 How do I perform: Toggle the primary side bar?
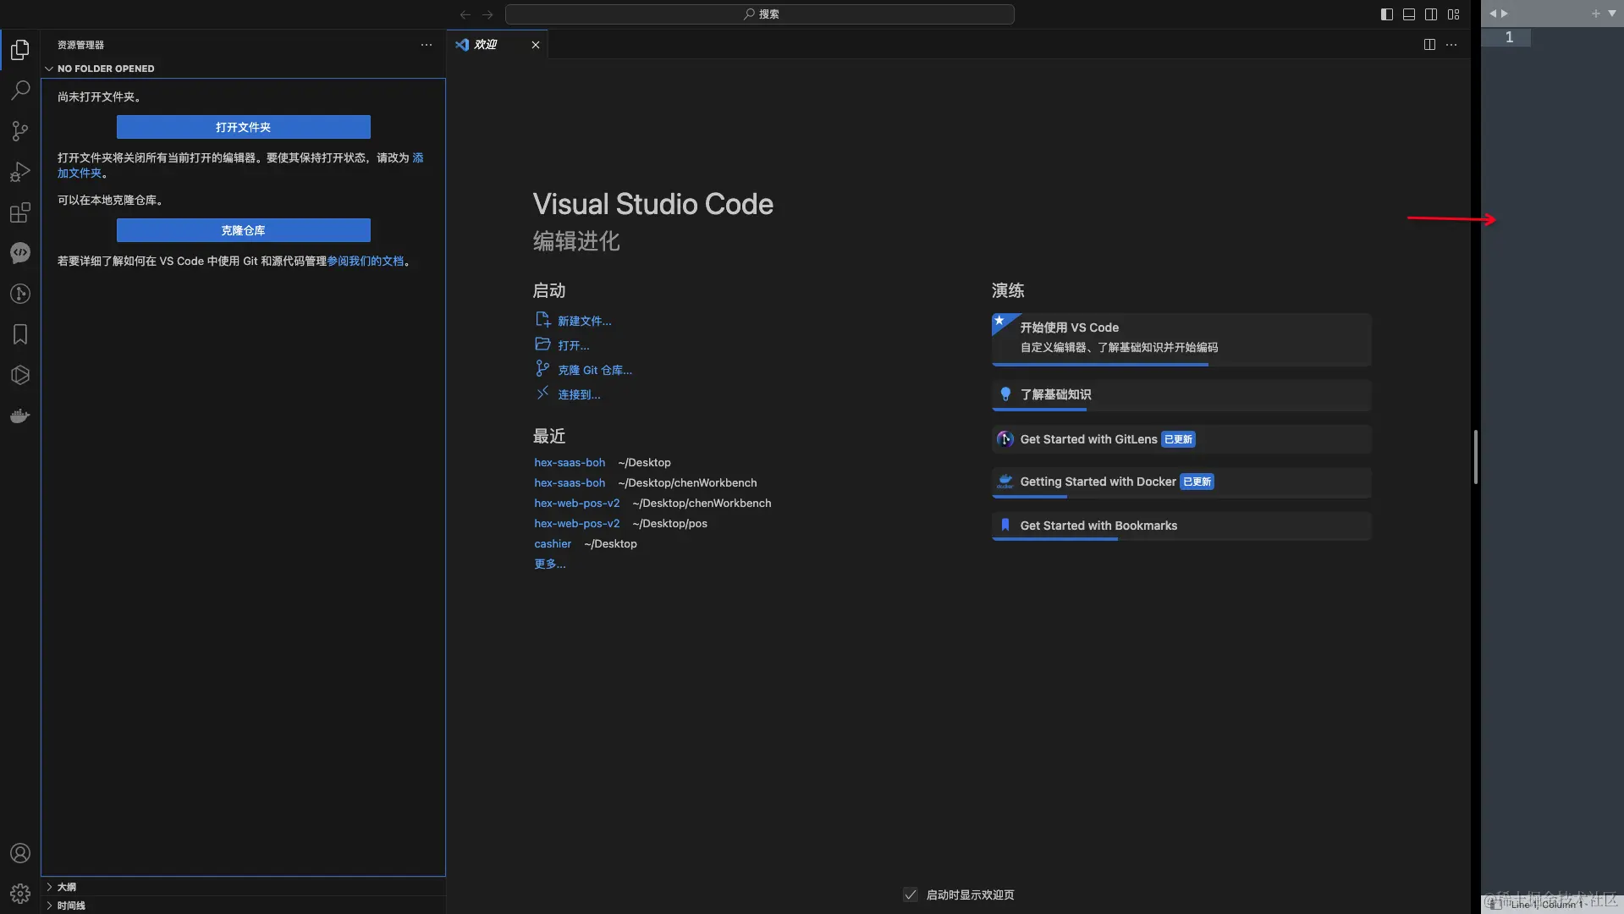pyautogui.click(x=1386, y=14)
